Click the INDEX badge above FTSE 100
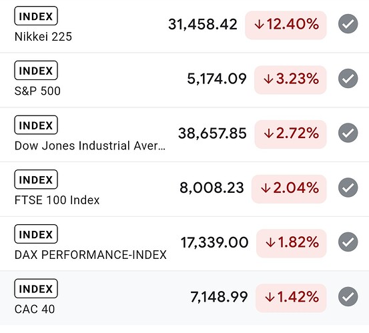This screenshot has width=369, height=333. pyautogui.click(x=36, y=180)
